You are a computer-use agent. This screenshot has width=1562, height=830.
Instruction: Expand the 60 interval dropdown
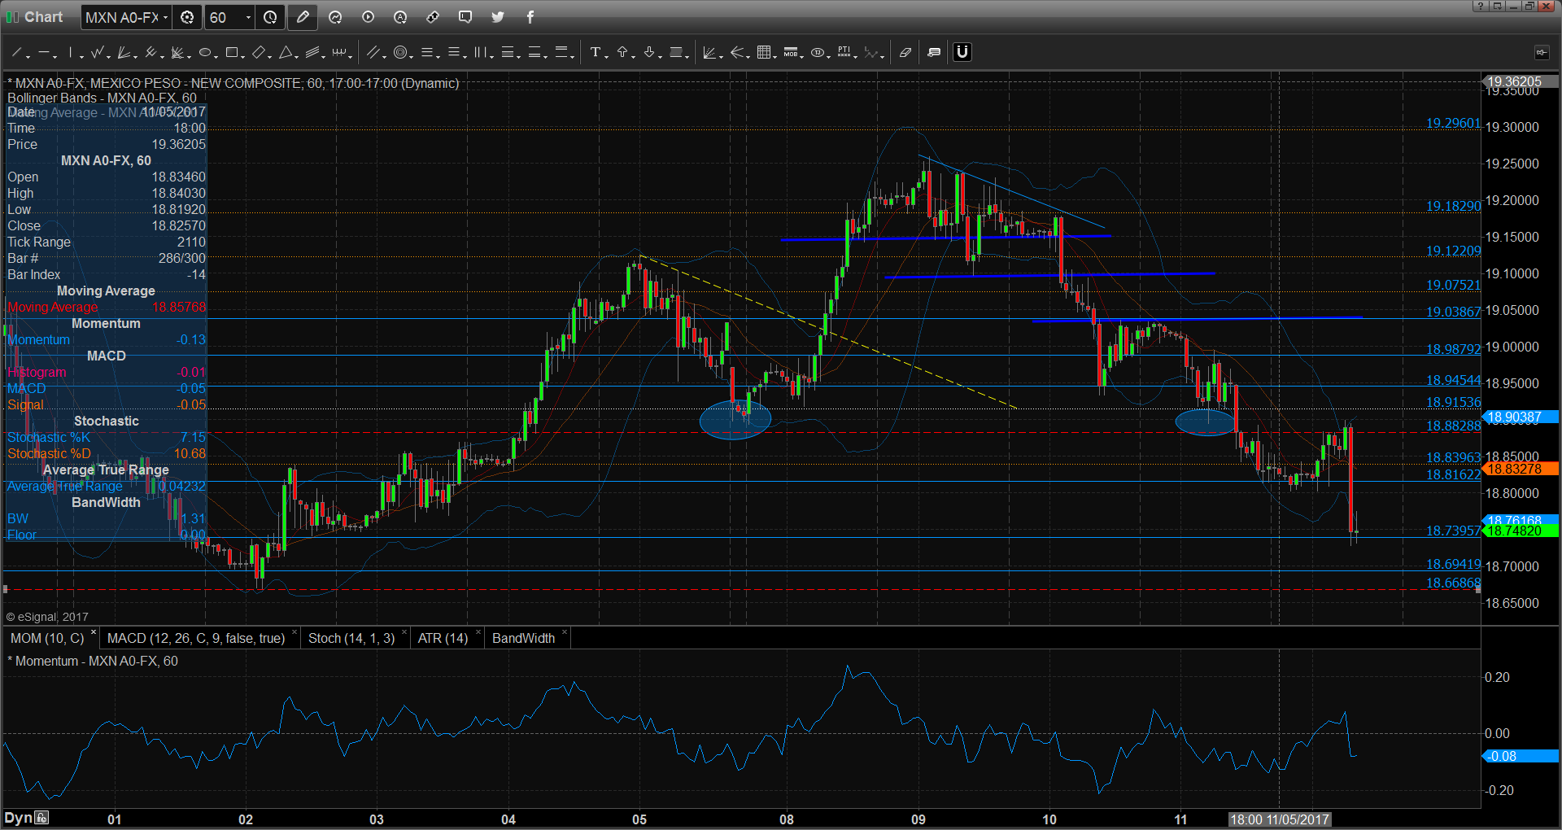pos(248,17)
